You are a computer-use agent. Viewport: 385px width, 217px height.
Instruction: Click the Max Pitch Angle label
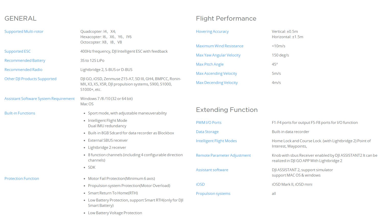pyautogui.click(x=210, y=64)
